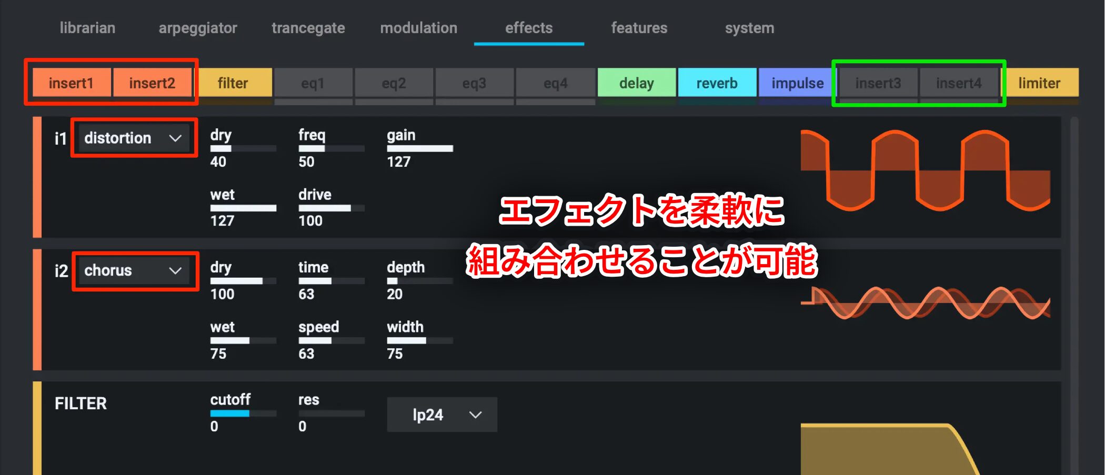Select the eq3 effect slot
Image resolution: width=1105 pixels, height=475 pixels.
pyautogui.click(x=474, y=83)
